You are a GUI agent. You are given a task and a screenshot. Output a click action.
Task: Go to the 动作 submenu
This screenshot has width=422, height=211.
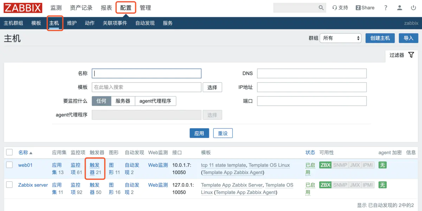(90, 23)
